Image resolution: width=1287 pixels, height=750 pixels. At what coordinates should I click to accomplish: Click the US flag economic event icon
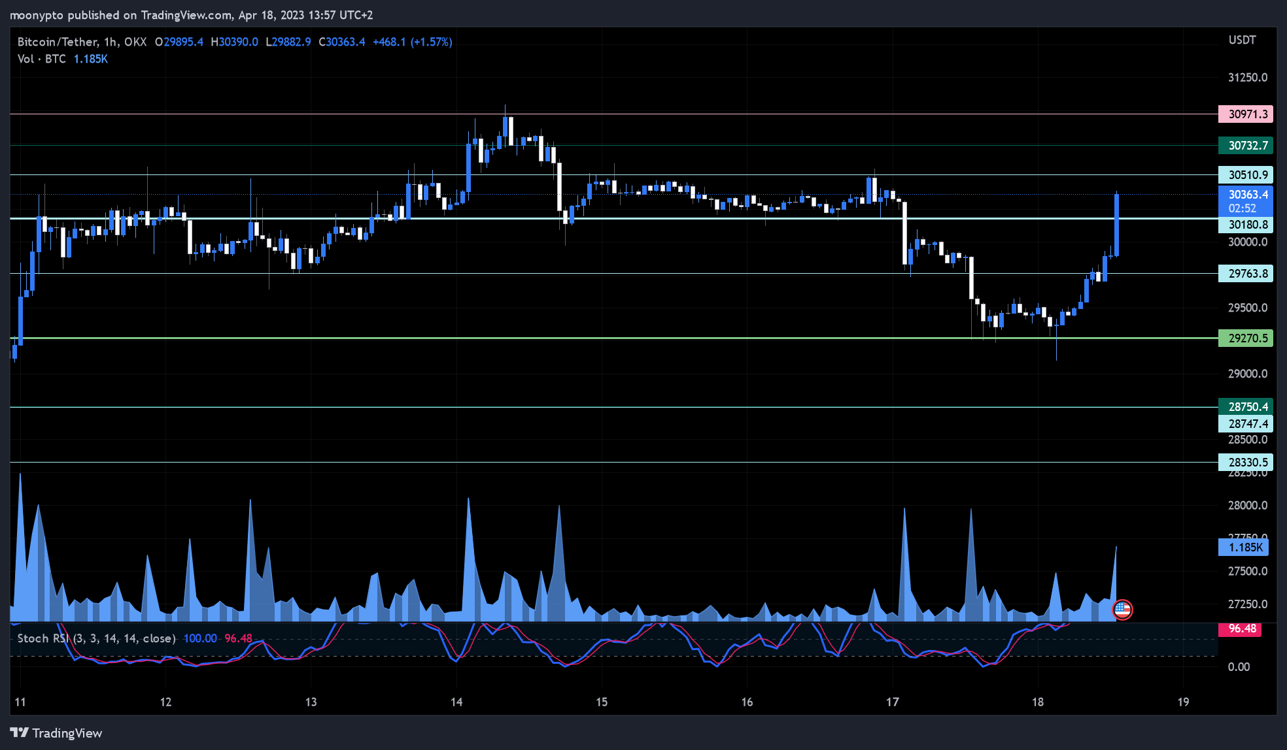1122,610
